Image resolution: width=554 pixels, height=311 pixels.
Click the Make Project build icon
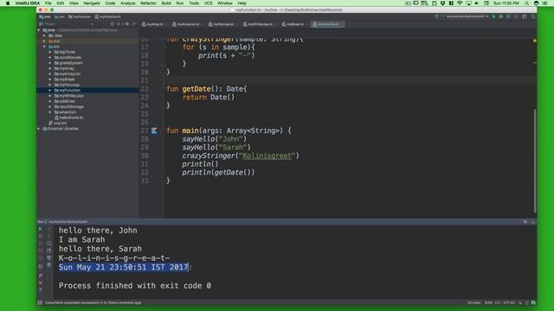point(436,16)
